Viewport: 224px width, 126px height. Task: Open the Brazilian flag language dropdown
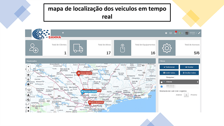point(181,33)
